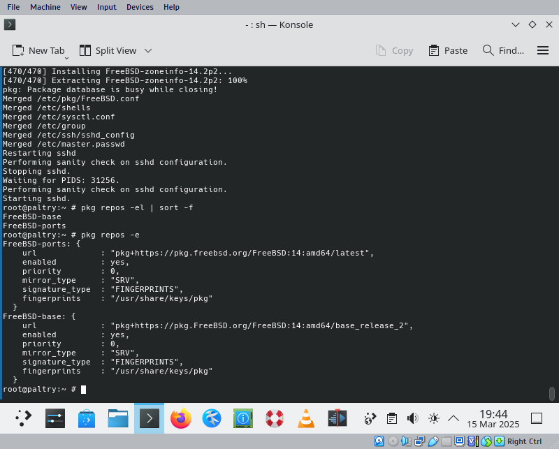The height and width of the screenshot is (449, 559).
Task: Open the Input menu
Action: pyautogui.click(x=107, y=7)
